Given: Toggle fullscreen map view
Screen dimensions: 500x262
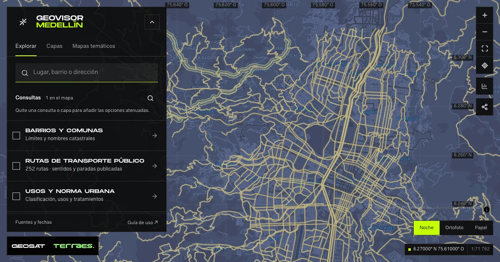Looking at the screenshot, I should click(x=485, y=49).
